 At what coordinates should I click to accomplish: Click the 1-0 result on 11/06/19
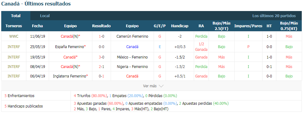(x=102, y=36)
